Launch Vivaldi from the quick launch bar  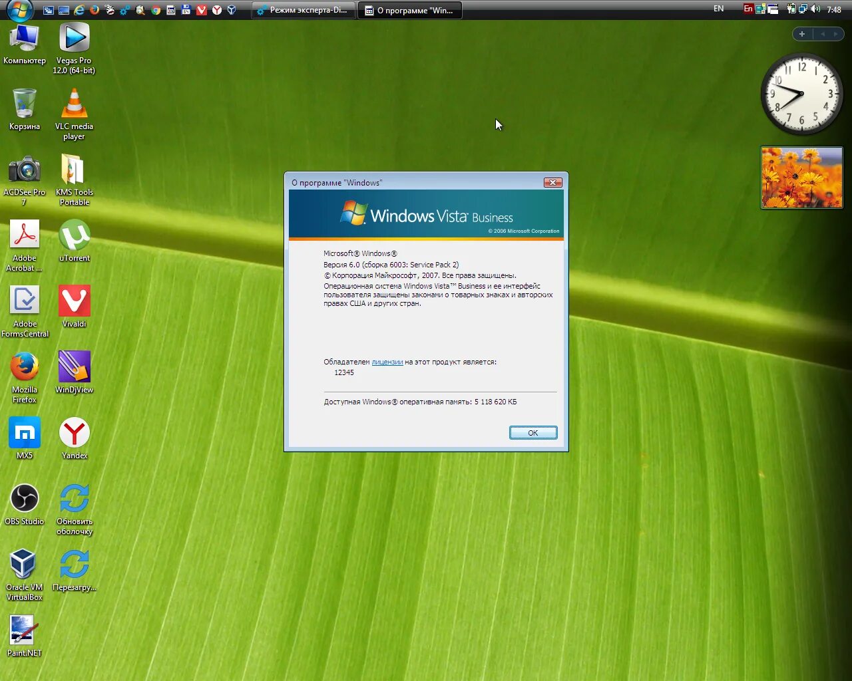[202, 10]
